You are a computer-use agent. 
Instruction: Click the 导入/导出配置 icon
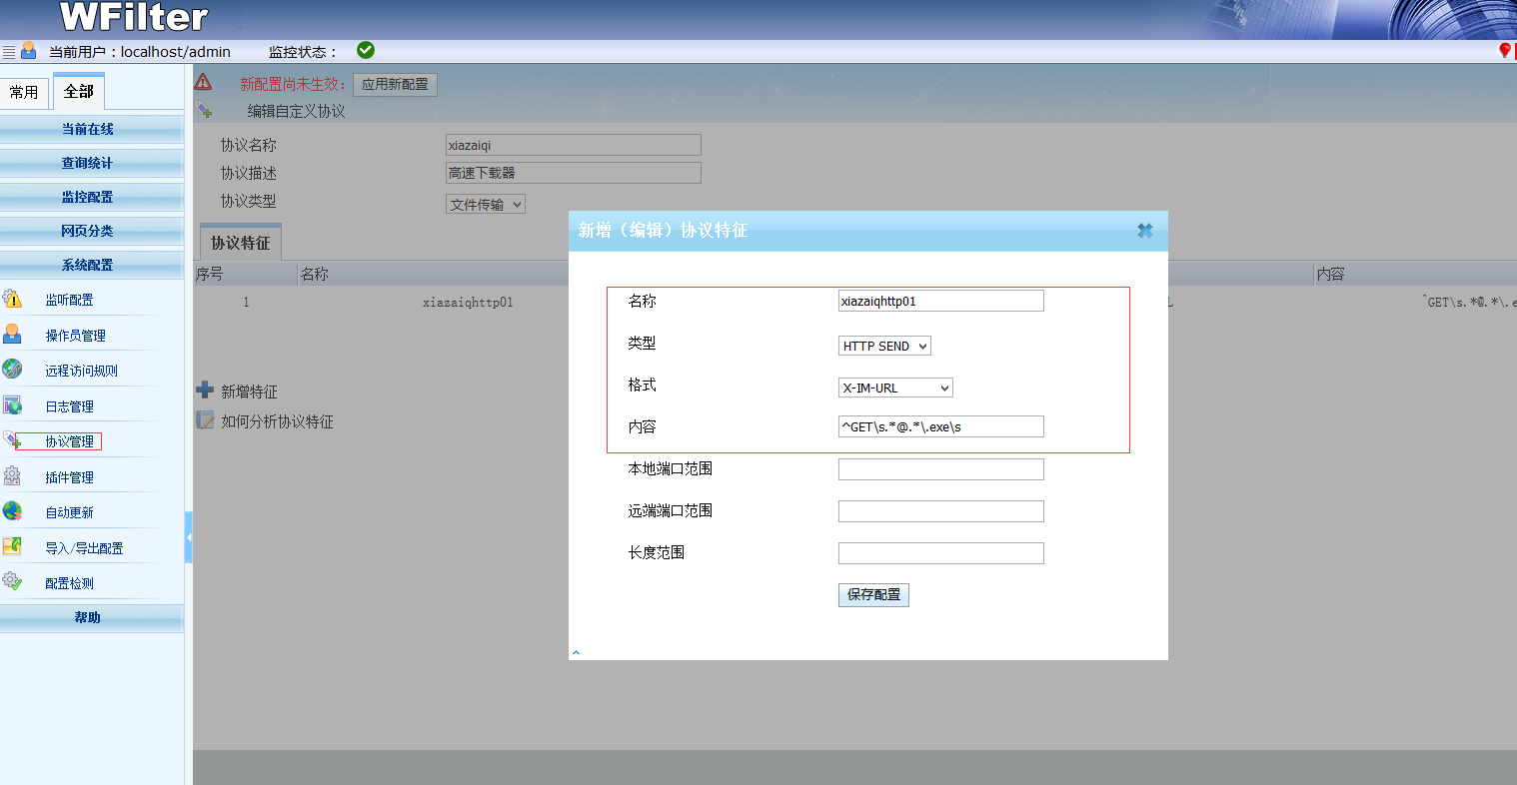tap(12, 547)
